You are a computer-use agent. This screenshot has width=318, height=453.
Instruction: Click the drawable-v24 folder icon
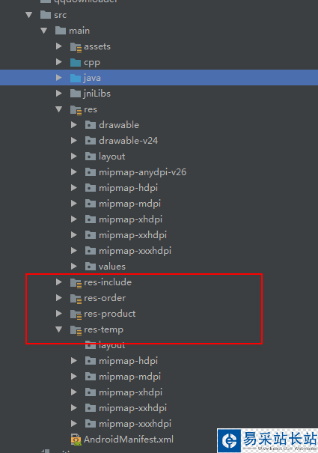[x=91, y=141]
